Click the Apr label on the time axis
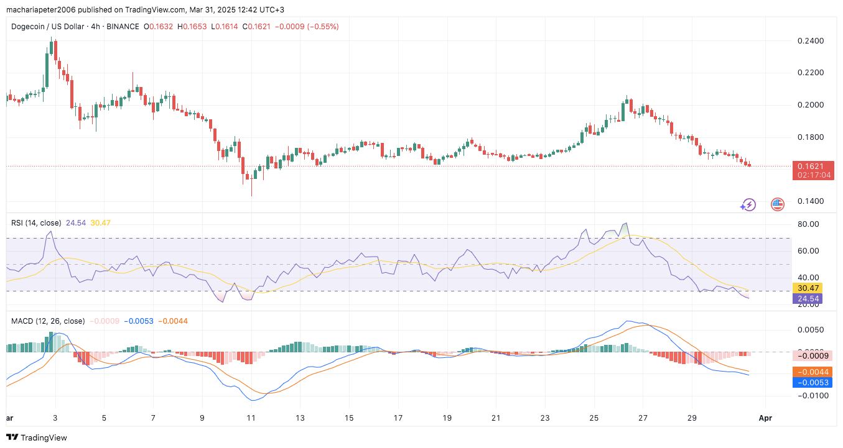 point(765,418)
